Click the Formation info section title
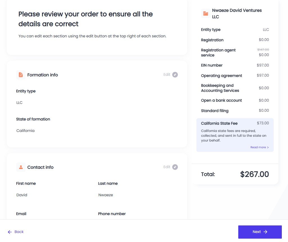Image resolution: width=288 pixels, height=242 pixels. coord(43,75)
